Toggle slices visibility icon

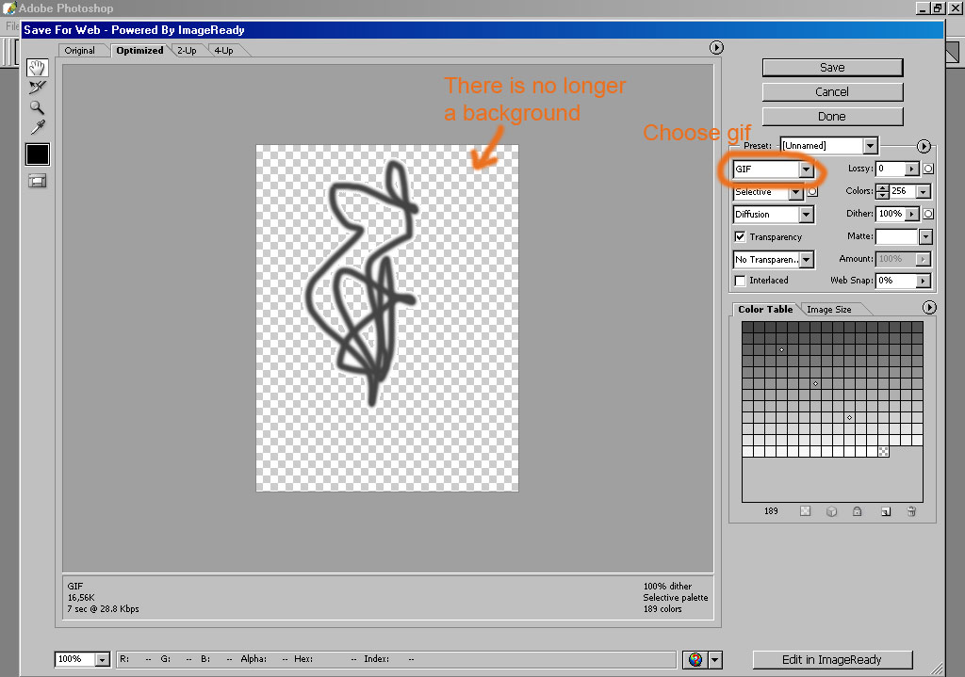38,181
